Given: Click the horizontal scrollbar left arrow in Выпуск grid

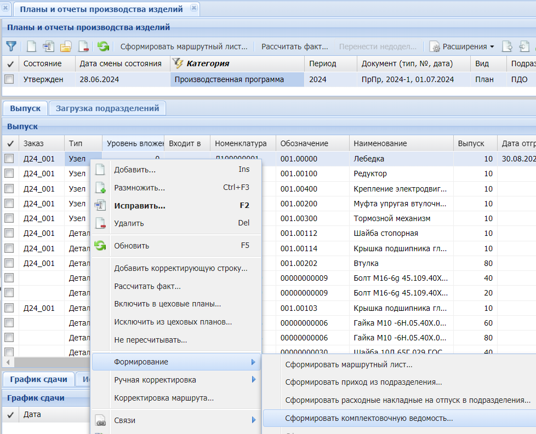Looking at the screenshot, I should [x=7, y=362].
